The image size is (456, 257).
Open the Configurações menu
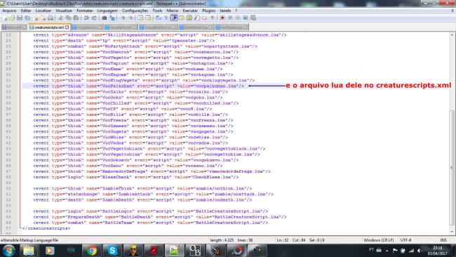pos(135,11)
